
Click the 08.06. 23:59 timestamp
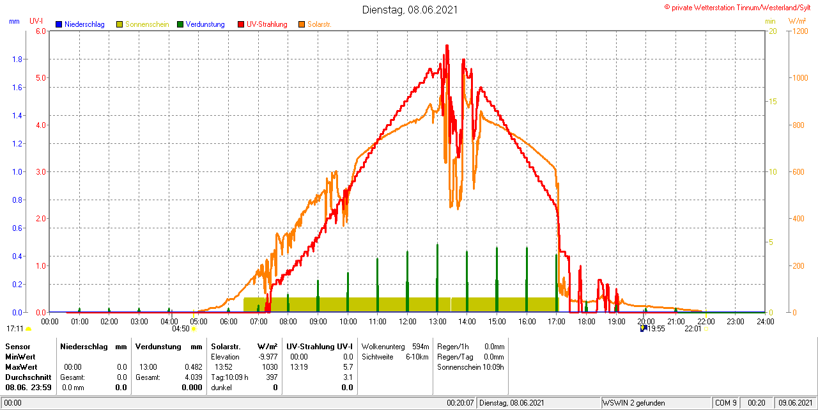28,388
